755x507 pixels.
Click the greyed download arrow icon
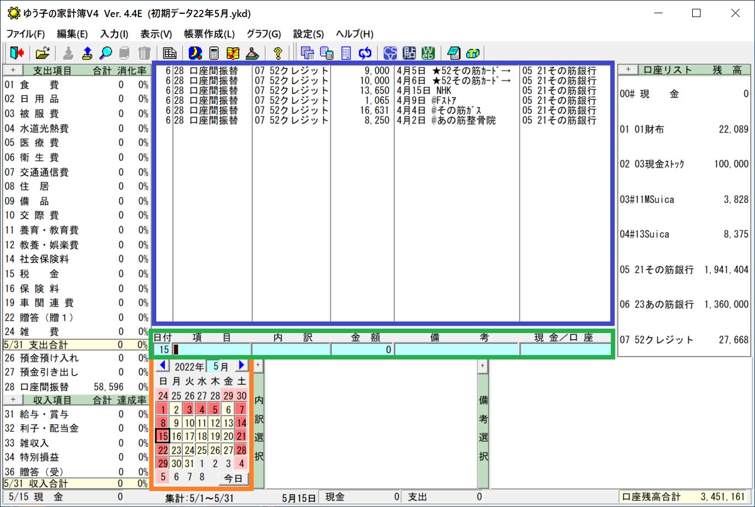click(x=68, y=53)
